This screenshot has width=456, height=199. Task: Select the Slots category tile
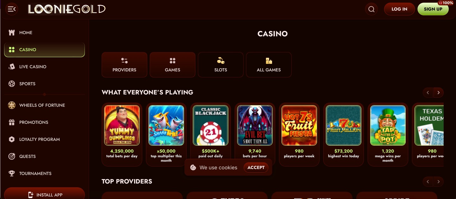tap(221, 65)
